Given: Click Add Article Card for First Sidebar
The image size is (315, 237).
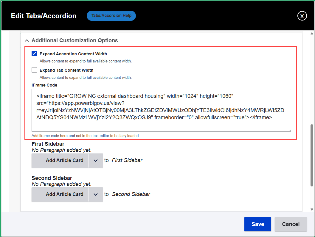Looking at the screenshot, I should (60, 160).
